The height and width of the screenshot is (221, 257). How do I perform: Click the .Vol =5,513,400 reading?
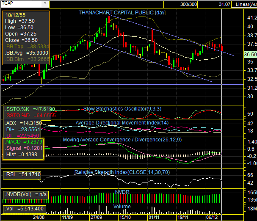(24, 209)
